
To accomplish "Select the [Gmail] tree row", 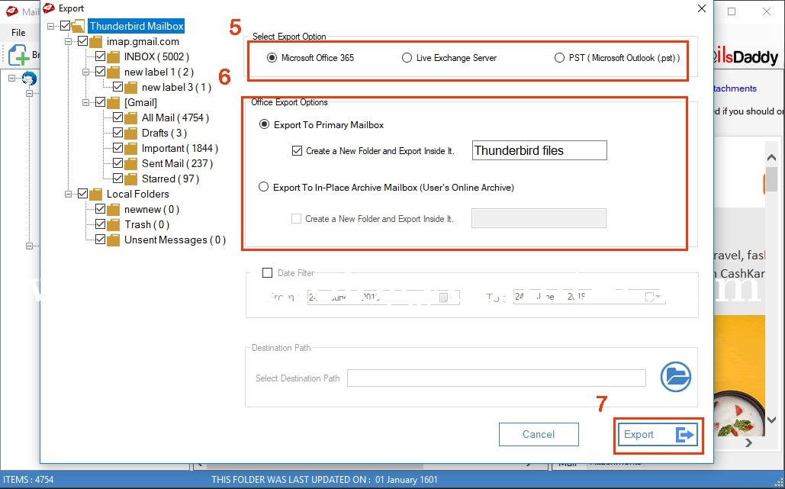I will pos(140,102).
